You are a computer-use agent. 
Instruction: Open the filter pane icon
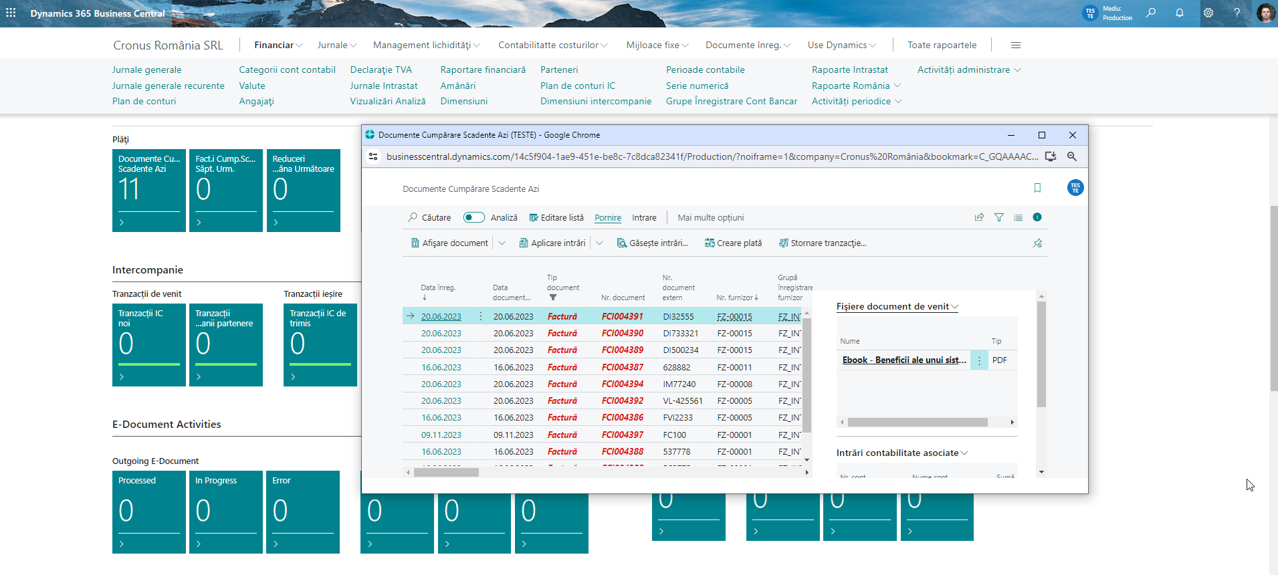(x=998, y=217)
